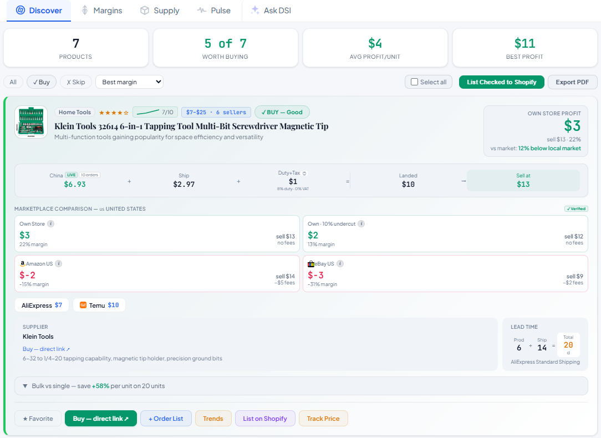
Task: Click the $4 Avg Profit/Unit card
Action: [x=375, y=48]
